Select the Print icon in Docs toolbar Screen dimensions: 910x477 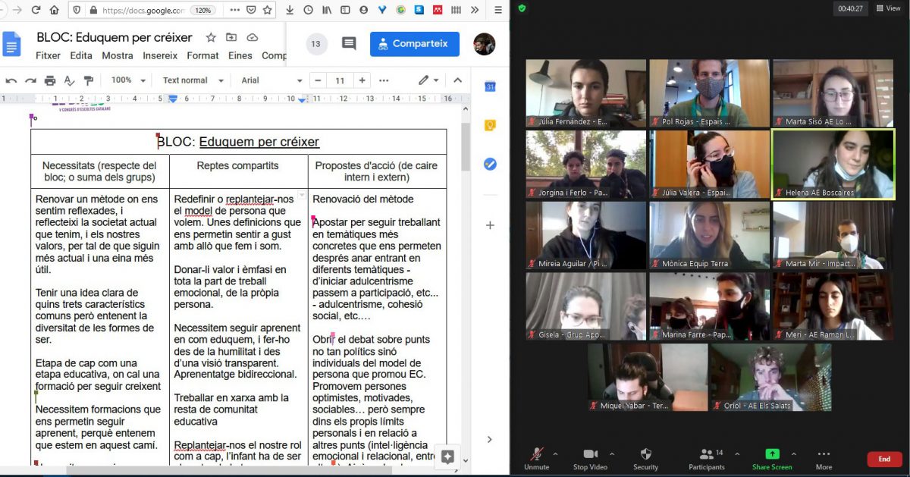point(49,80)
